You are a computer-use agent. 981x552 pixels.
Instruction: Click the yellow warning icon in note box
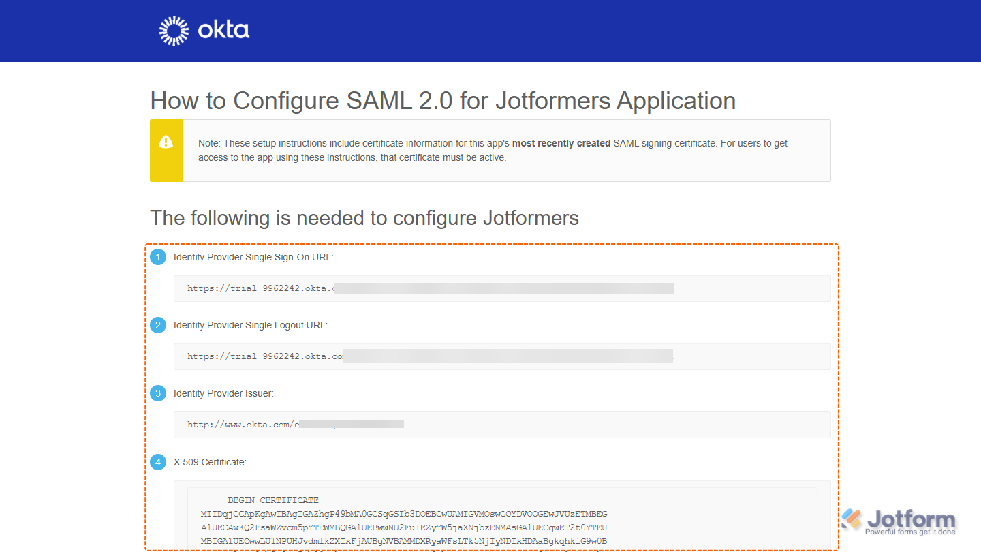[166, 141]
